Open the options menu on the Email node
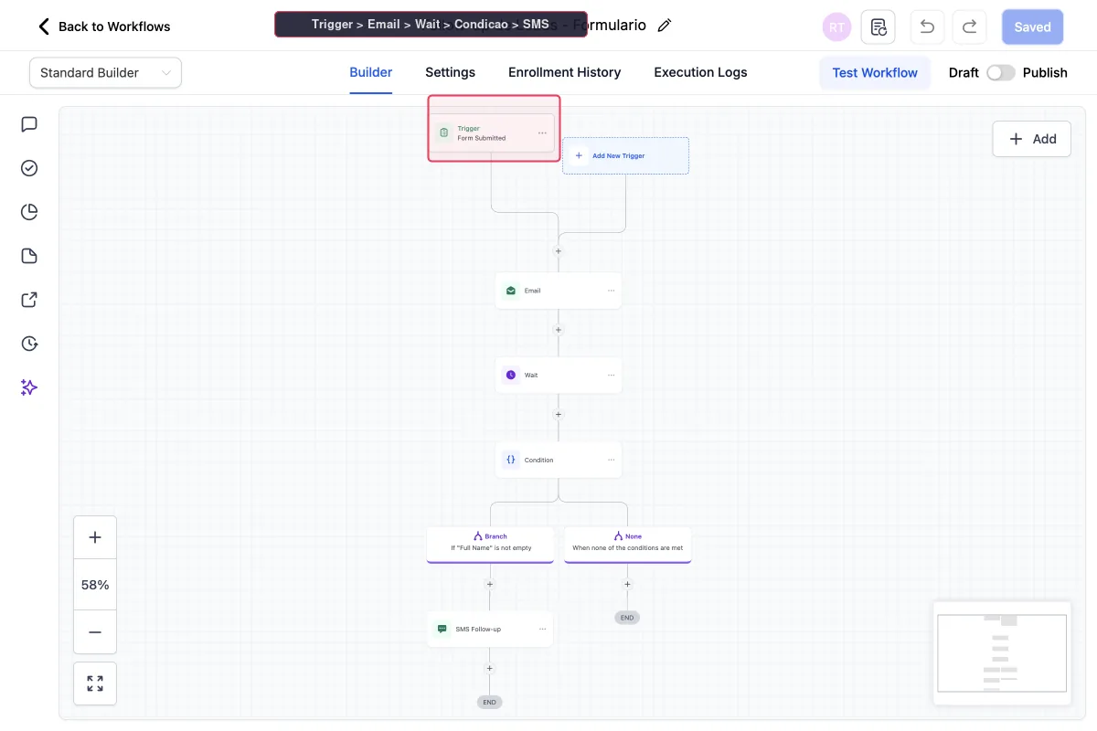Image resolution: width=1097 pixels, height=731 pixels. [611, 290]
